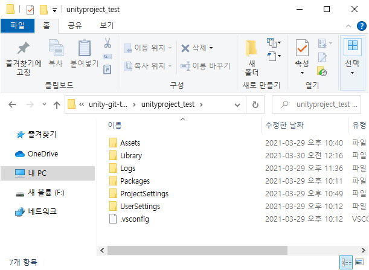The image size is (369, 270).
Task: Click the OneDrive cloud icon
Action: pyautogui.click(x=20, y=154)
